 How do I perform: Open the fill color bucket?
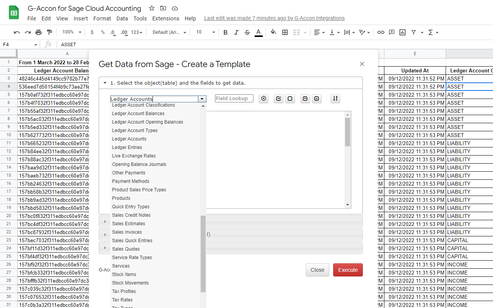tap(273, 32)
